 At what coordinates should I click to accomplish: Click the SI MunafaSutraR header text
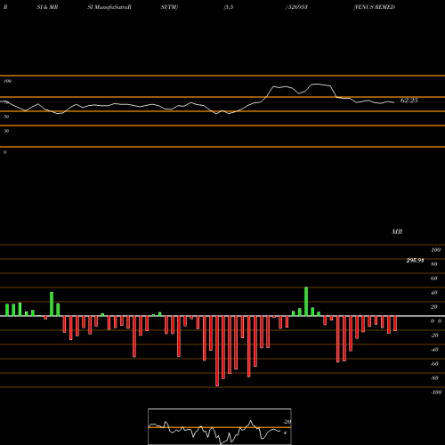point(109,7)
